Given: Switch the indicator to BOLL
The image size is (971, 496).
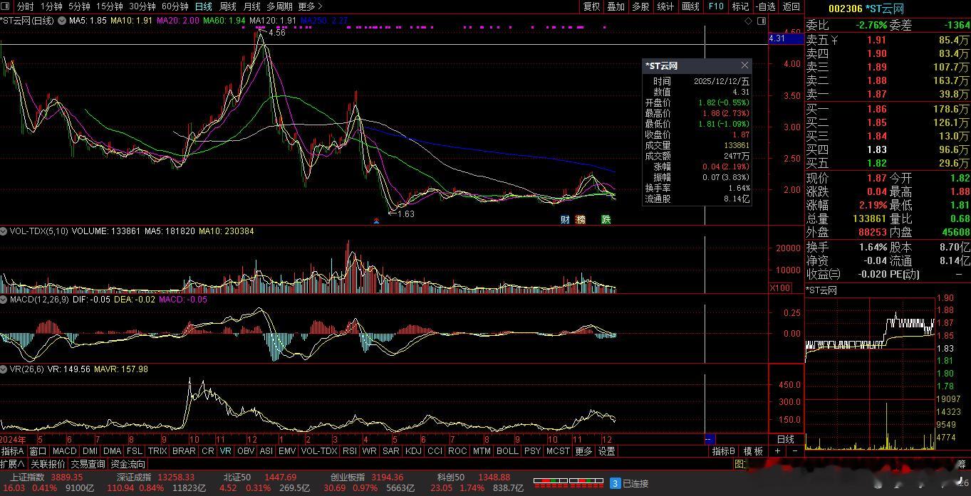Looking at the screenshot, I should point(507,451).
